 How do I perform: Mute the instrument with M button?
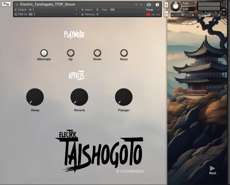pos(166,14)
